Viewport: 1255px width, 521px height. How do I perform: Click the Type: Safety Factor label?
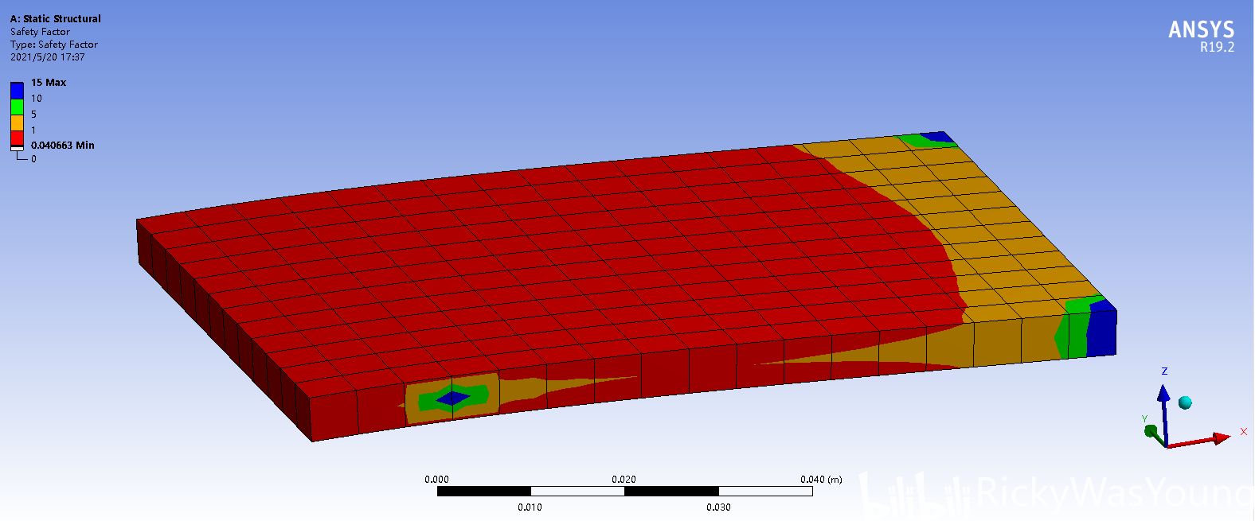pyautogui.click(x=54, y=45)
